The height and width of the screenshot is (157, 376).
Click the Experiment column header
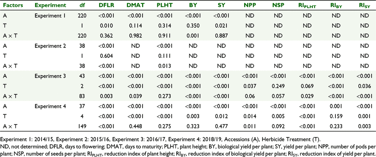(50, 5)
